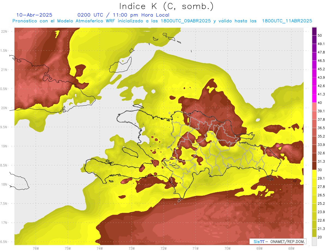Viewport: 327px width, 252px height.
Task: Click the '20N' latitude axis label
Action: (x=4, y=108)
